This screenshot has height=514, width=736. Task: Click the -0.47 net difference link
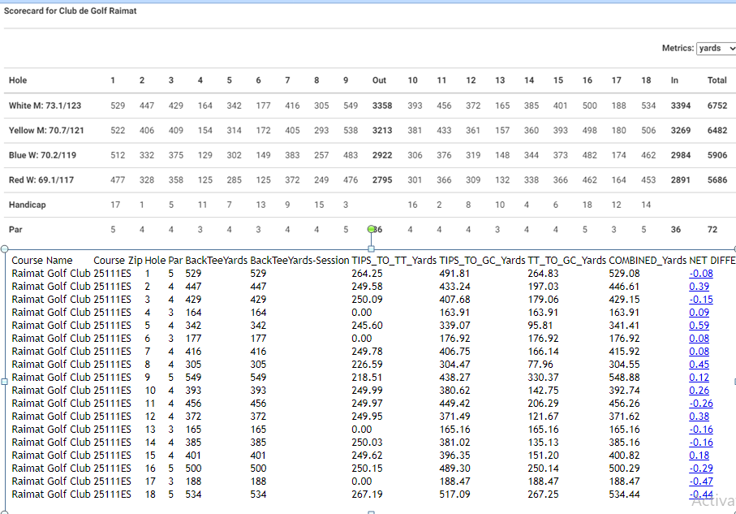pos(701,482)
